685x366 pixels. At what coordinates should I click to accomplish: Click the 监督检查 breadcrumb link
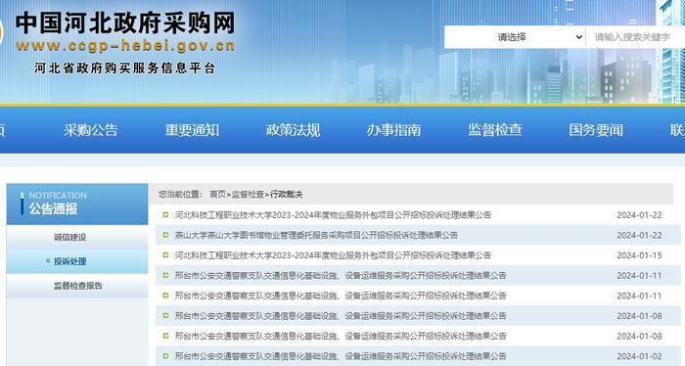(248, 195)
